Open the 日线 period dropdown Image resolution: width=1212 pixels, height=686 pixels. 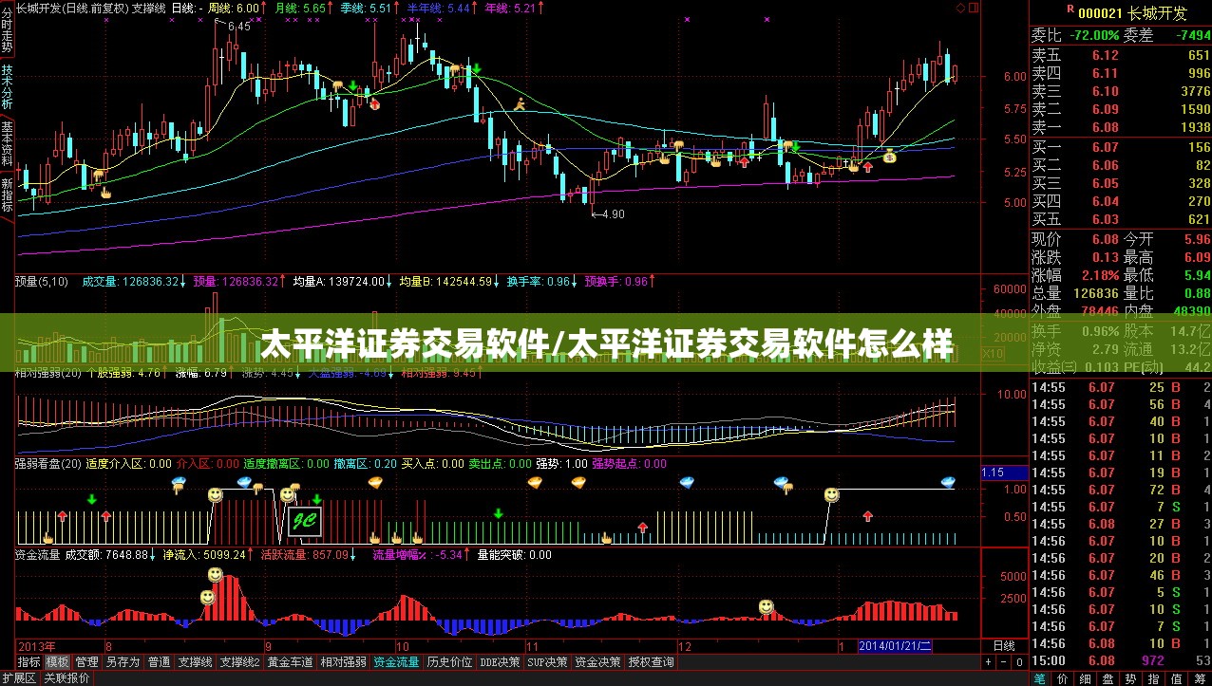point(1005,645)
